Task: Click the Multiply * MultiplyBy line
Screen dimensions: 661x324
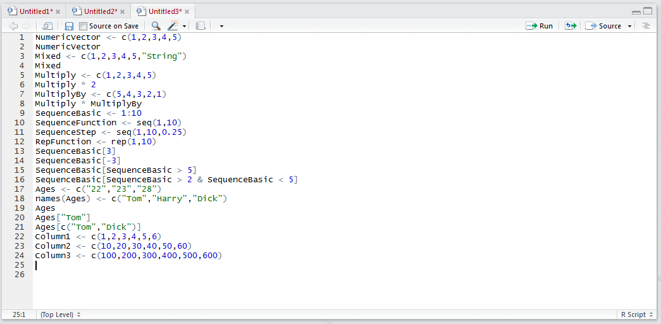Action: coord(89,103)
